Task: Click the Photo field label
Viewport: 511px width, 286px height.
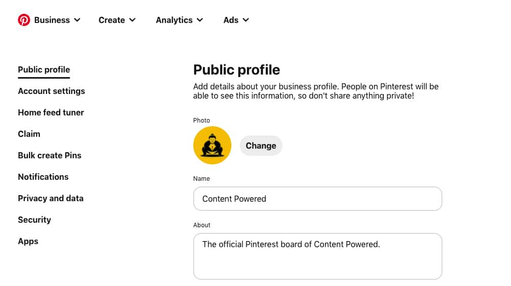Action: pos(201,121)
